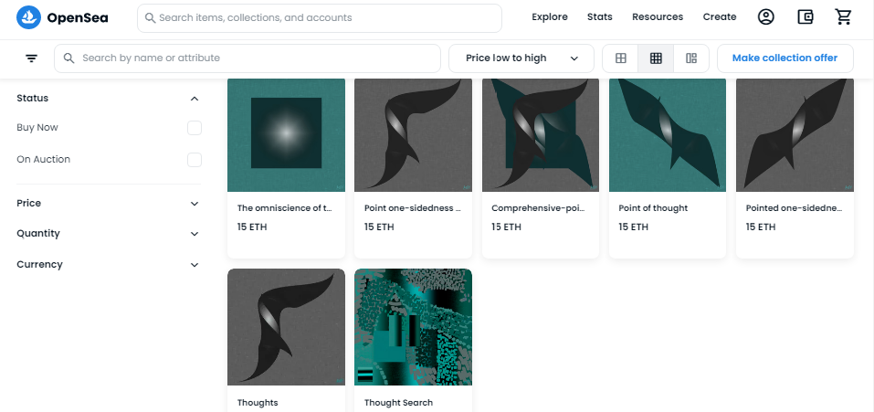Expand the Currency filter section
Image resolution: width=874 pixels, height=412 pixels.
click(x=194, y=265)
